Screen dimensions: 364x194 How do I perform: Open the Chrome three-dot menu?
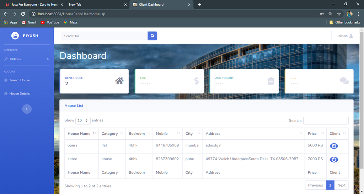358,14
